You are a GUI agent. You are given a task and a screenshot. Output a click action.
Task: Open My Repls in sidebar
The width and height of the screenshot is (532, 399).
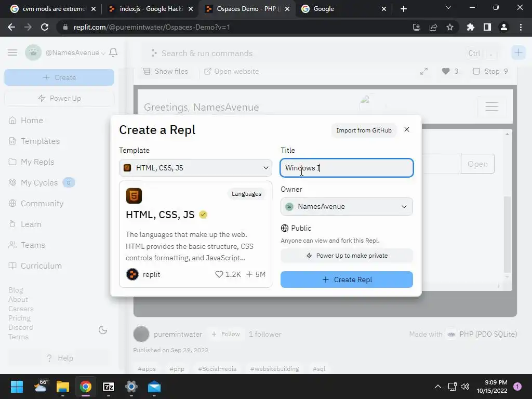(x=37, y=162)
